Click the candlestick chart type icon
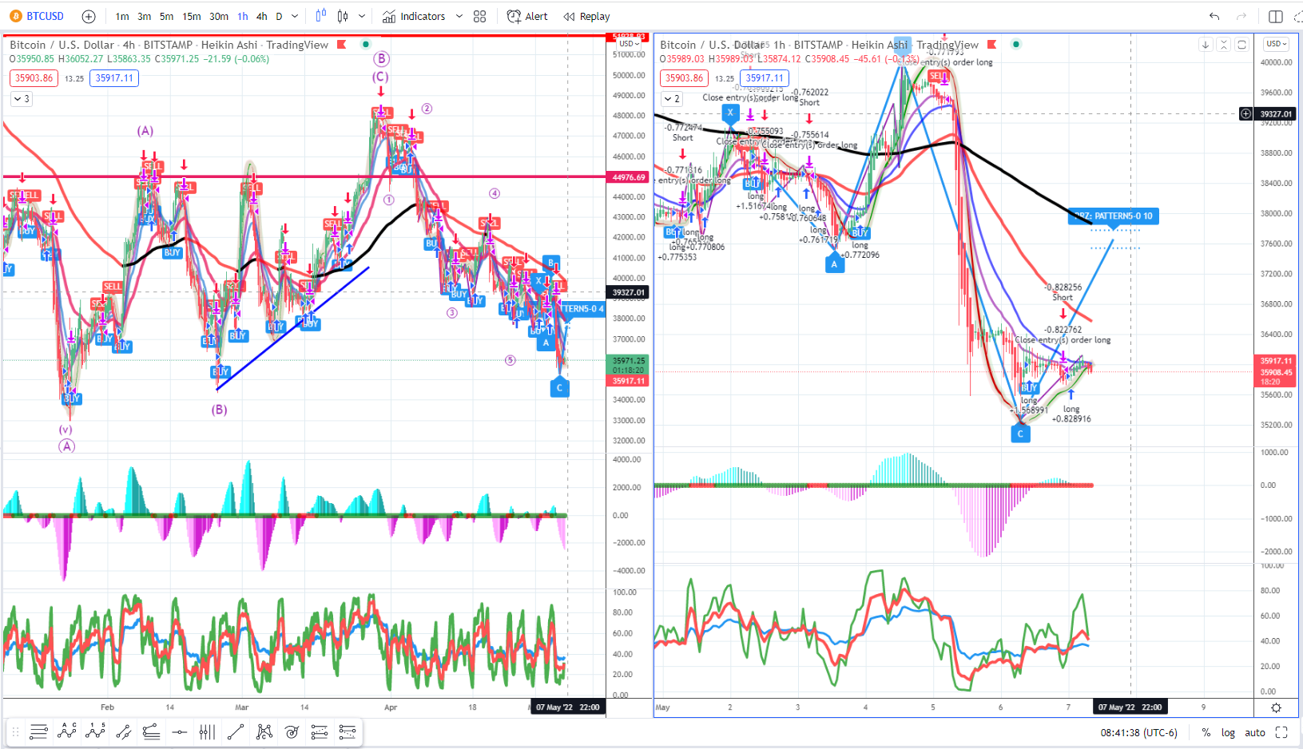Viewport: 1303px width, 749px height. coord(343,16)
